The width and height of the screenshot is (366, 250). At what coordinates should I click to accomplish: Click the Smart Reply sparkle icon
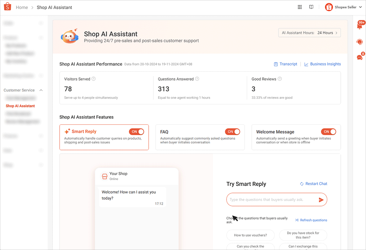pyautogui.click(x=67, y=131)
